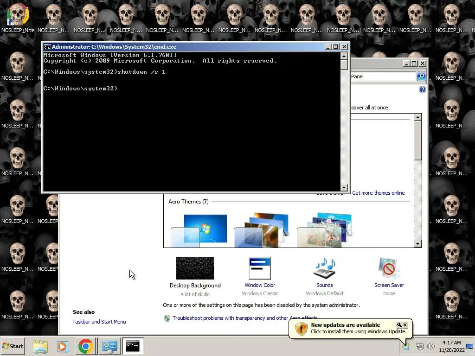Switch to the Control Panel taskbar button
475x356 pixels.
109,346
